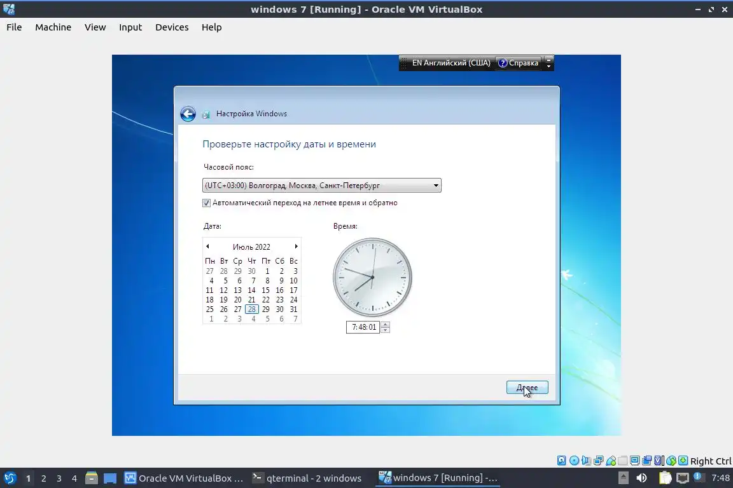
Task: Go back with the blue arrow button
Action: pyautogui.click(x=188, y=114)
